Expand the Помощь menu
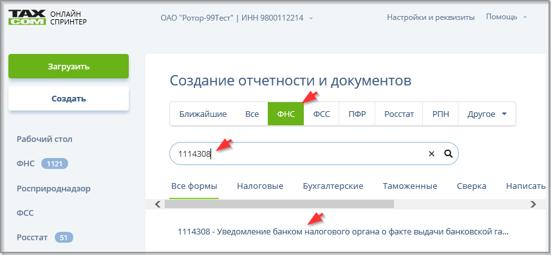This screenshot has height=255, width=551. tap(507, 17)
